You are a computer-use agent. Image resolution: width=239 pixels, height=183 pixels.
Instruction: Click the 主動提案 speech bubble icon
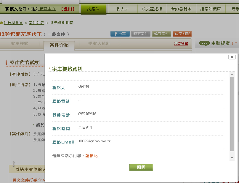(204, 43)
